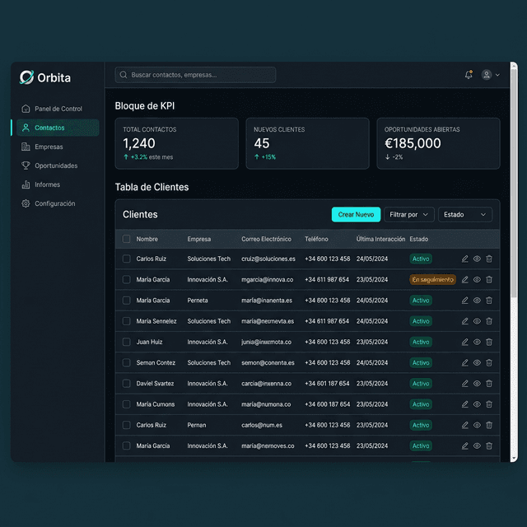Click the vertical scrollbar thumb
Screen dimensions: 527x527
(514, 183)
